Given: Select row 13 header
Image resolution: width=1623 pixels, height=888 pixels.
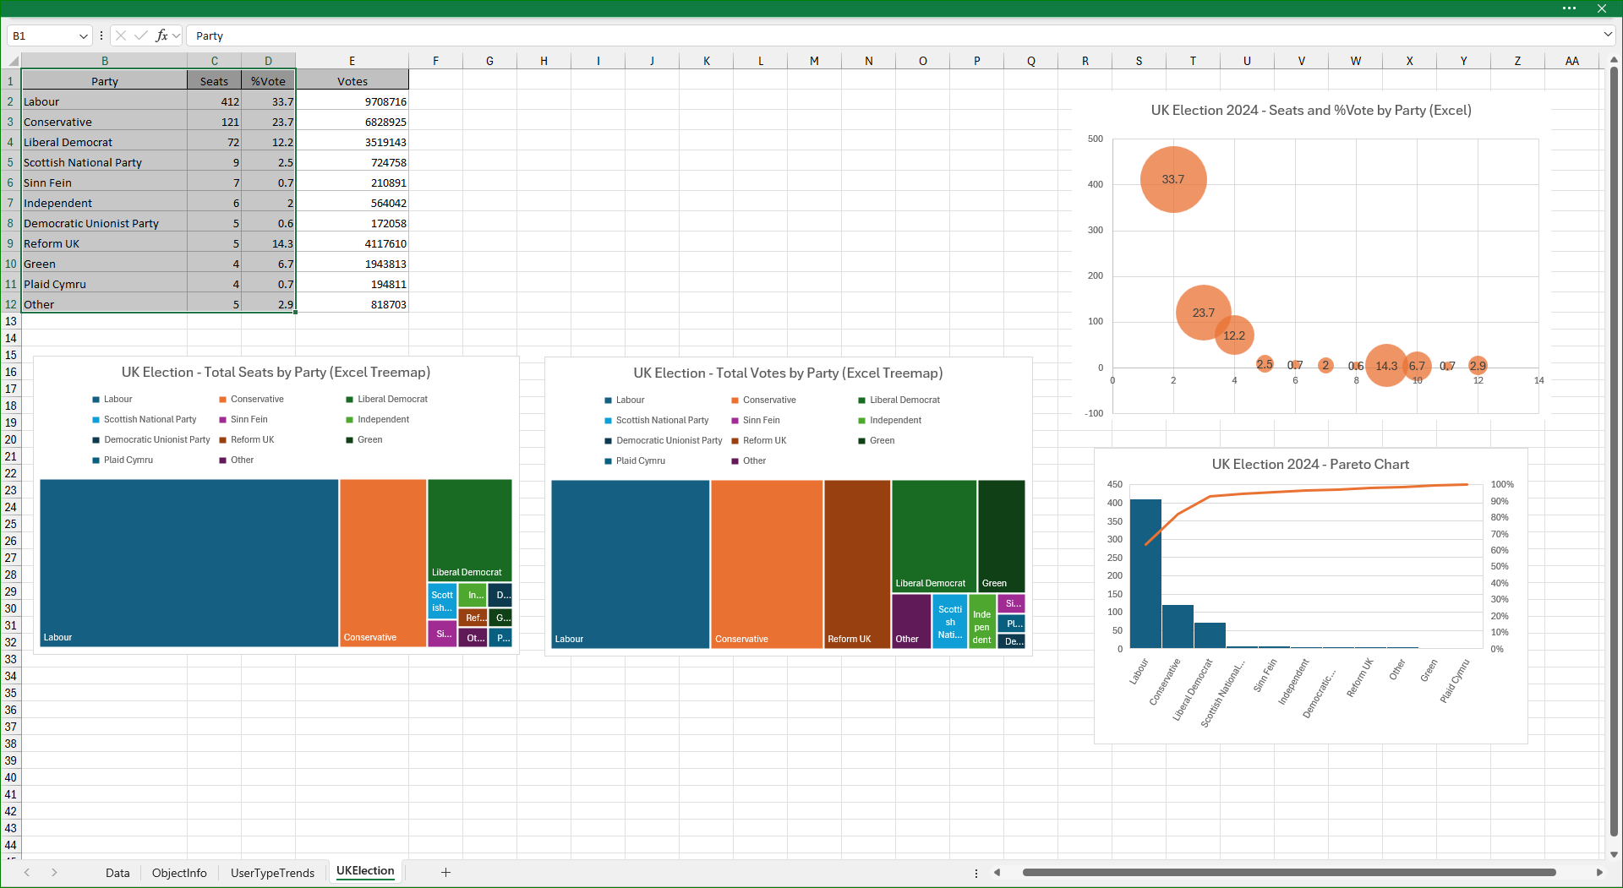Looking at the screenshot, I should pos(11,321).
